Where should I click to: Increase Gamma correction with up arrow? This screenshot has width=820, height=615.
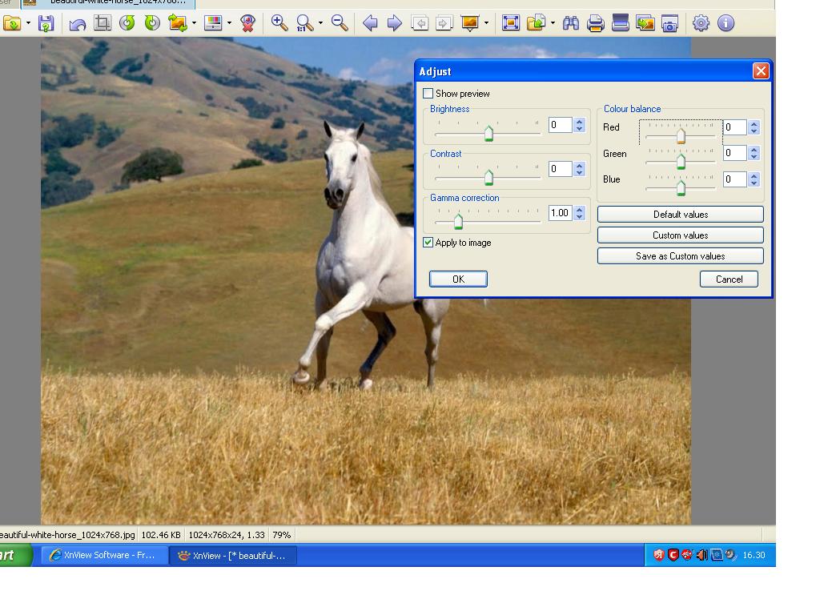[x=579, y=209]
